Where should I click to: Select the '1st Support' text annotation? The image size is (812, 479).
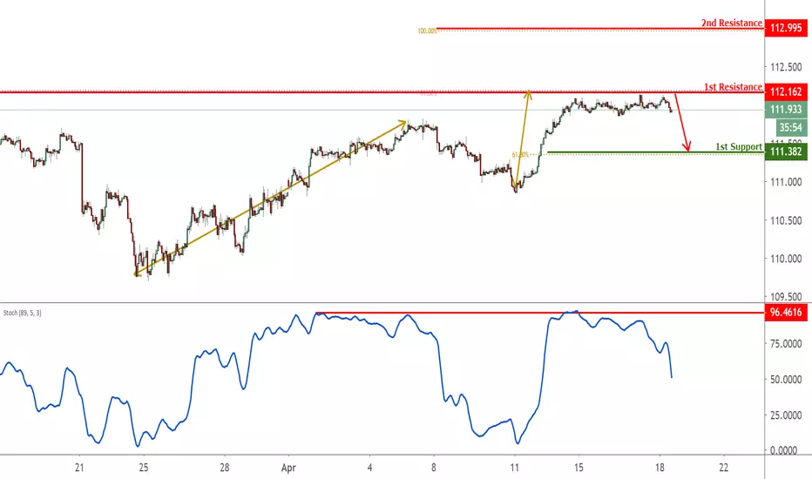(739, 146)
